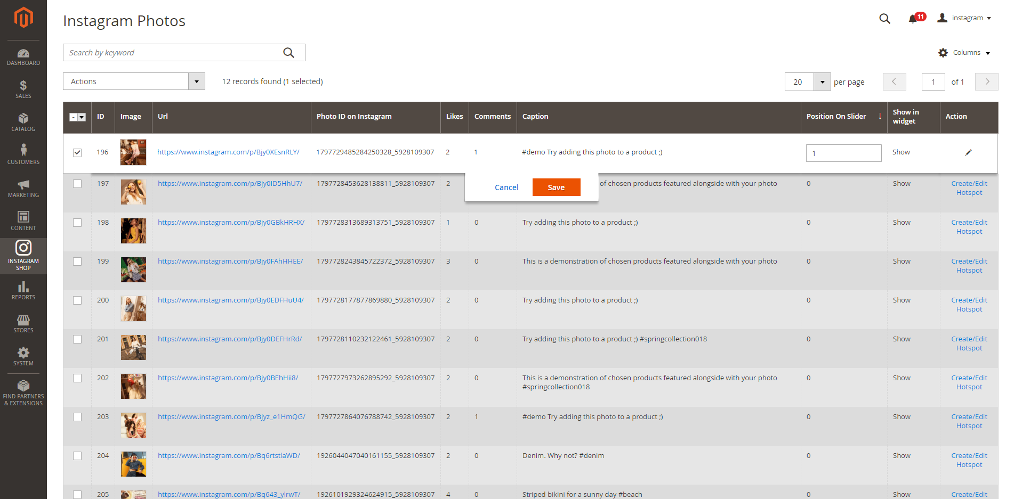Open Instagram link BjyOFAhHHEE
This screenshot has width=1014, height=499.
click(x=230, y=261)
